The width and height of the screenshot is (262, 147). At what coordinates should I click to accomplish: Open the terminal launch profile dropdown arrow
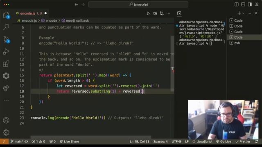coord(244,13)
